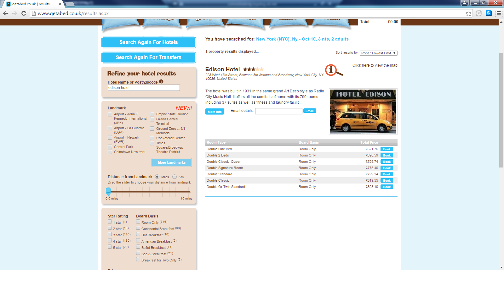This screenshot has height=291, width=504.
Task: Open the Edison Hotel title link
Action: click(x=222, y=69)
